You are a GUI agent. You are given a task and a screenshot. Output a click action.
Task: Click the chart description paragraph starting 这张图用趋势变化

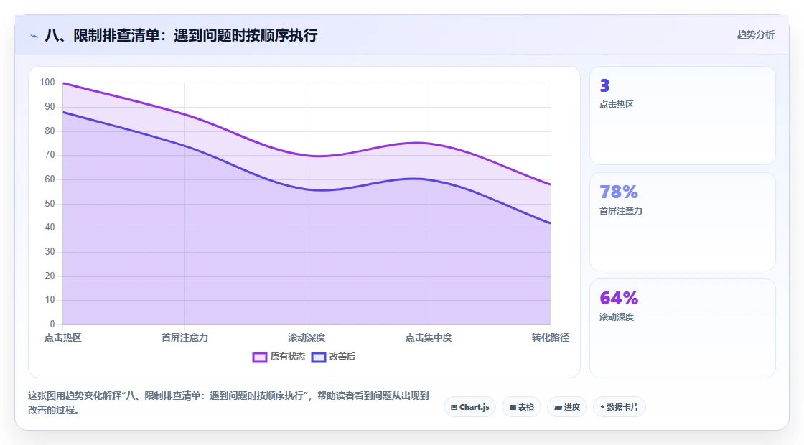pos(228,403)
